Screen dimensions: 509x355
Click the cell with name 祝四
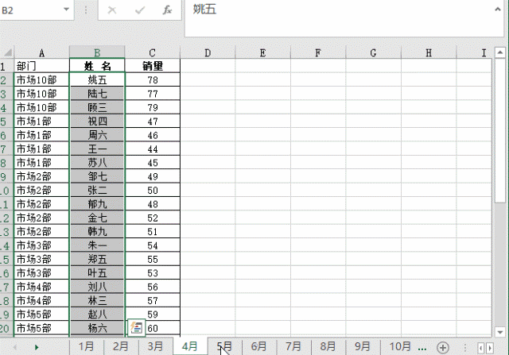(97, 122)
